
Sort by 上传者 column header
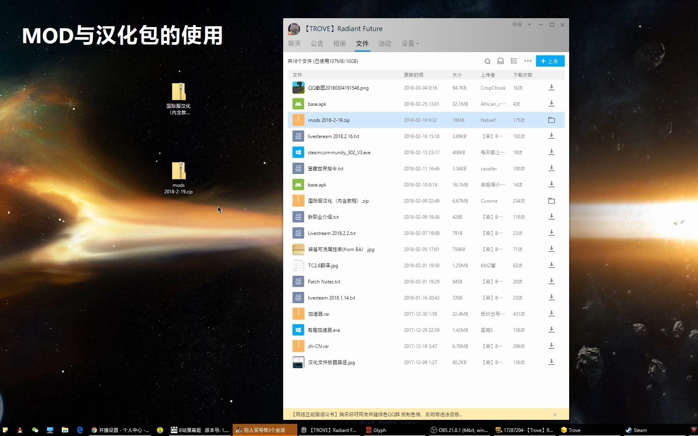[488, 75]
